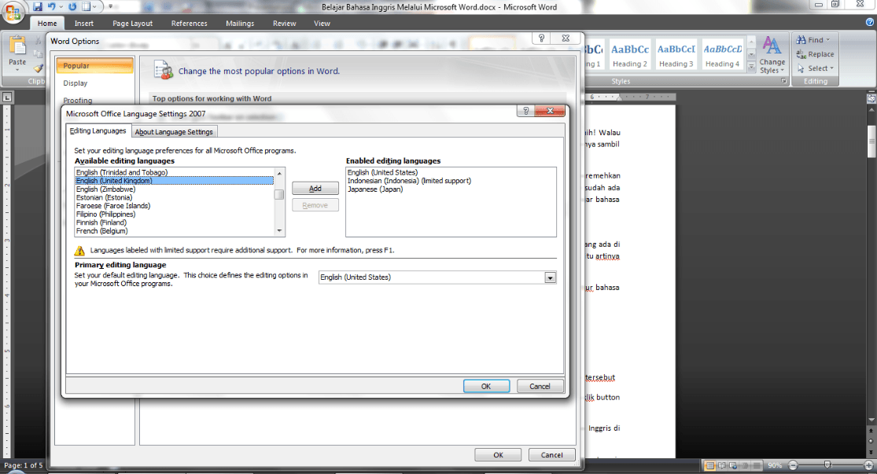
Task: Undo the last action in Quick Access Toolbar
Action: tap(51, 7)
